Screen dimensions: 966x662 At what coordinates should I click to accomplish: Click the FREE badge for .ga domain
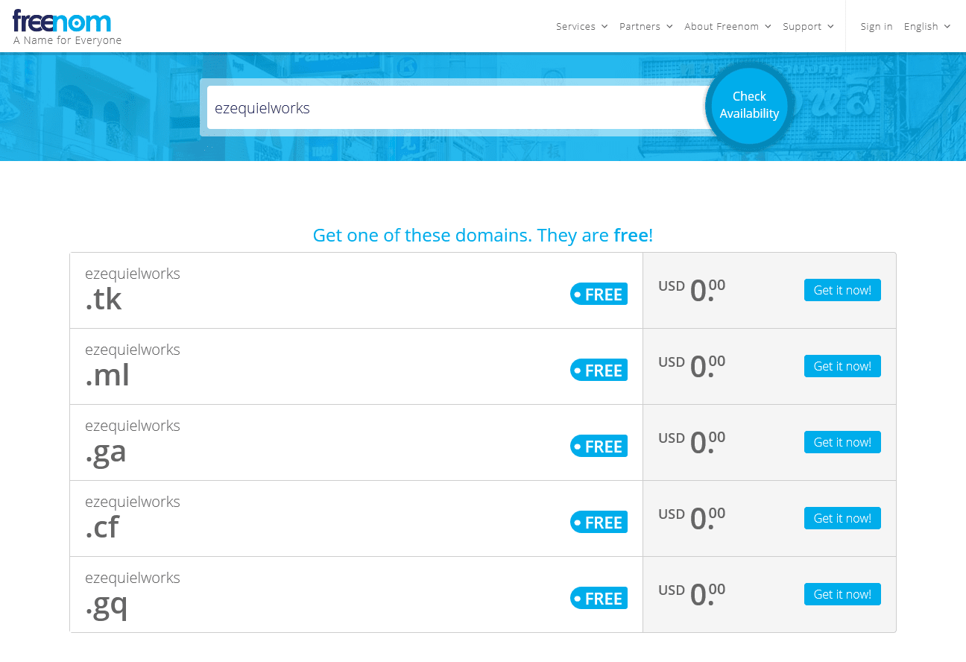(599, 447)
